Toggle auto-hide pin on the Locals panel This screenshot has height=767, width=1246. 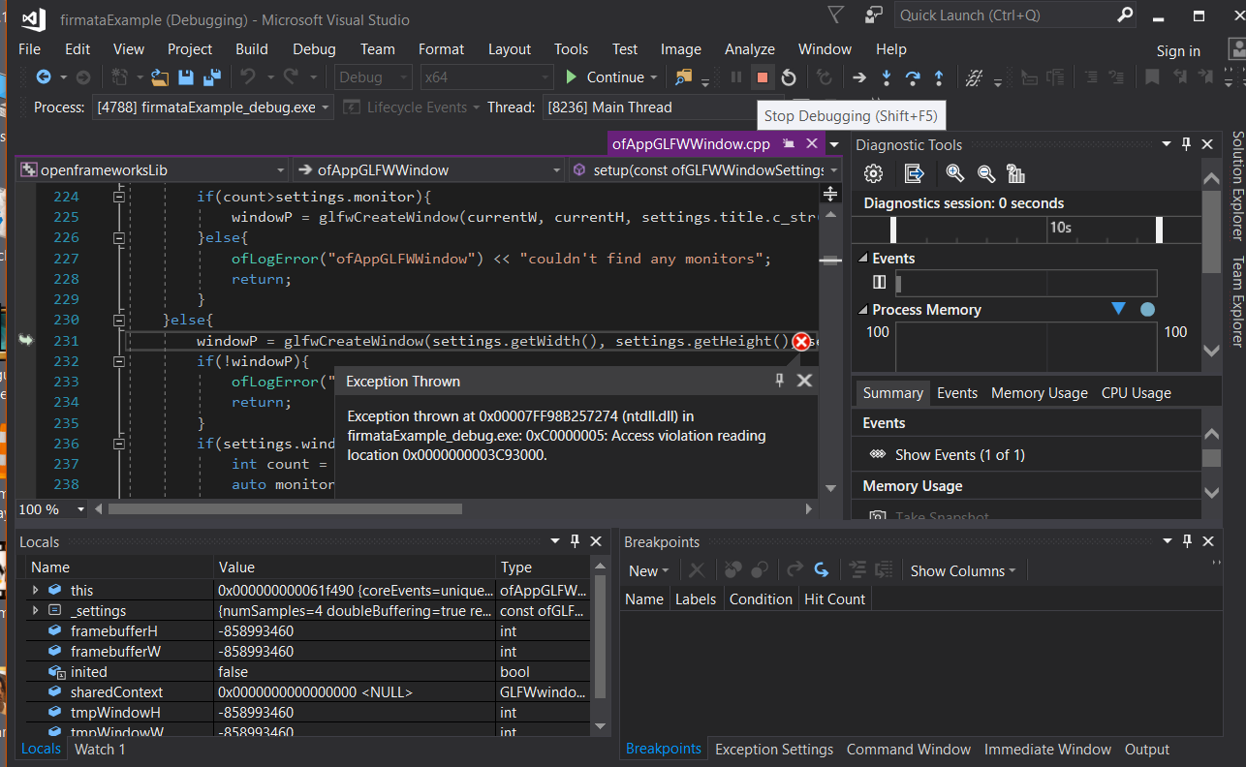pyautogui.click(x=576, y=541)
